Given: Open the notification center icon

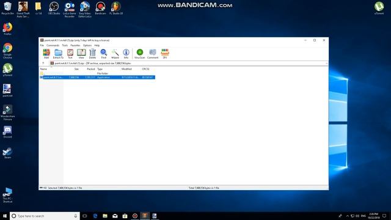Looking at the screenshot, I should [384, 216].
